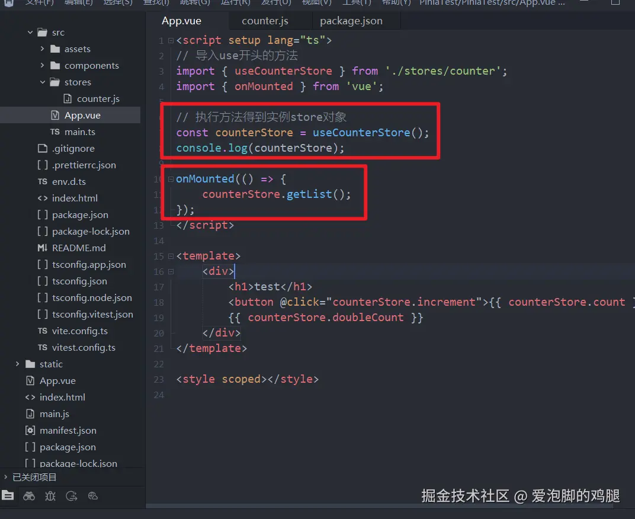Fold the onMounted block at line 10
The height and width of the screenshot is (519, 635).
(171, 179)
